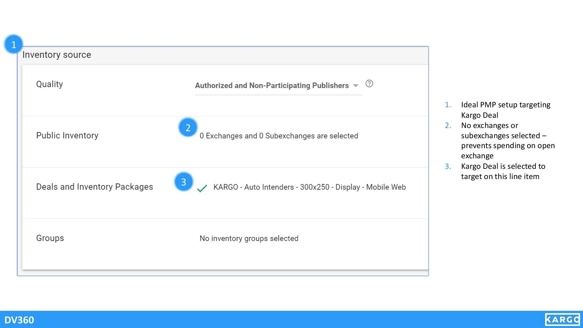This screenshot has width=583, height=328.
Task: Click No inventory groups selected text
Action: [249, 238]
